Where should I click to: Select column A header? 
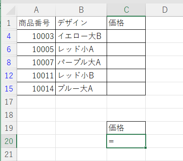(x=36, y=10)
